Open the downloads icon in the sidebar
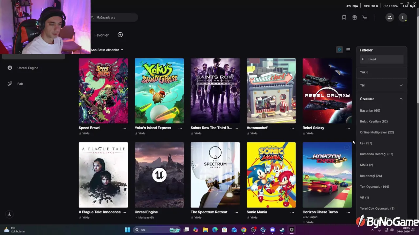Viewport: 419px width, 235px height. pos(9,214)
